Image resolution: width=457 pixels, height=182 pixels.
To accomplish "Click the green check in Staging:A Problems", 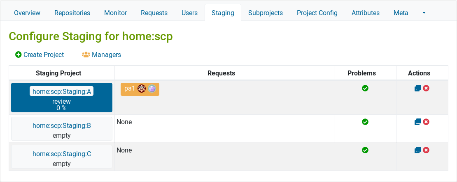I will click(365, 88).
